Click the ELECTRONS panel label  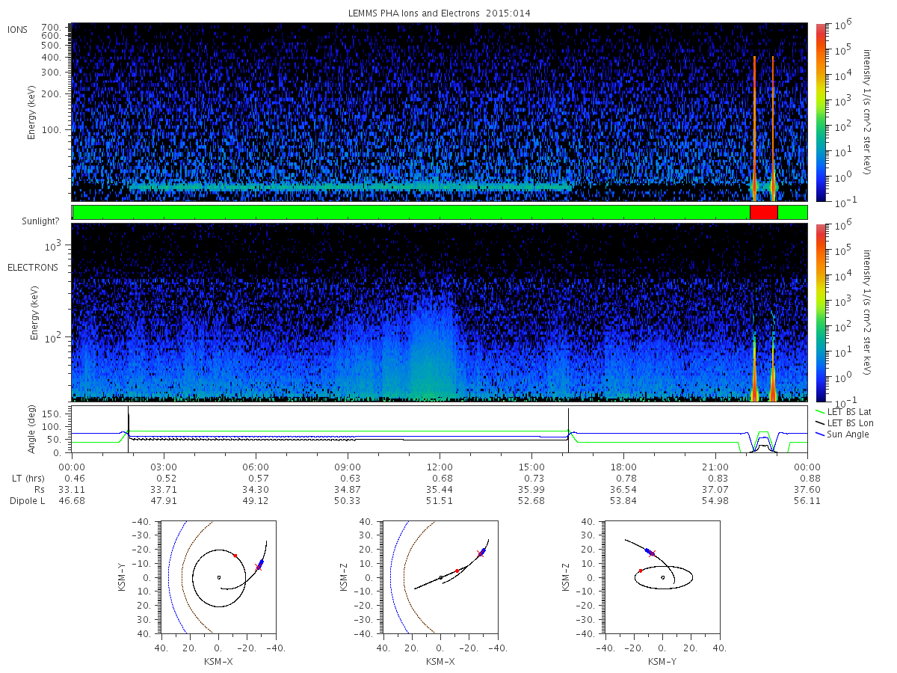[x=33, y=267]
